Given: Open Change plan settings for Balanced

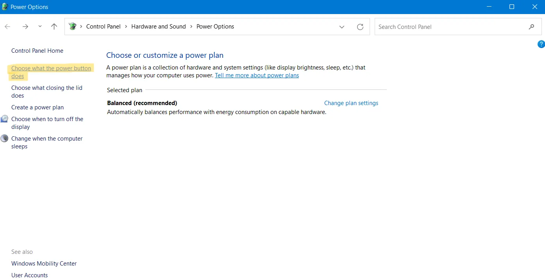Looking at the screenshot, I should (x=351, y=103).
